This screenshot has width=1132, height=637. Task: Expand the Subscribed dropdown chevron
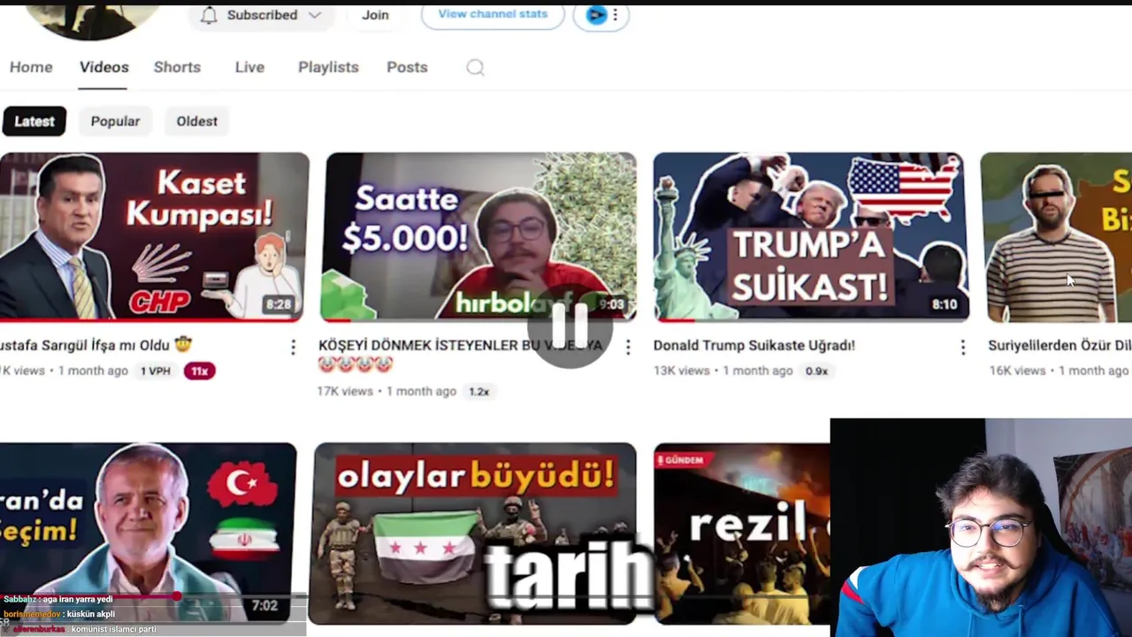click(315, 15)
